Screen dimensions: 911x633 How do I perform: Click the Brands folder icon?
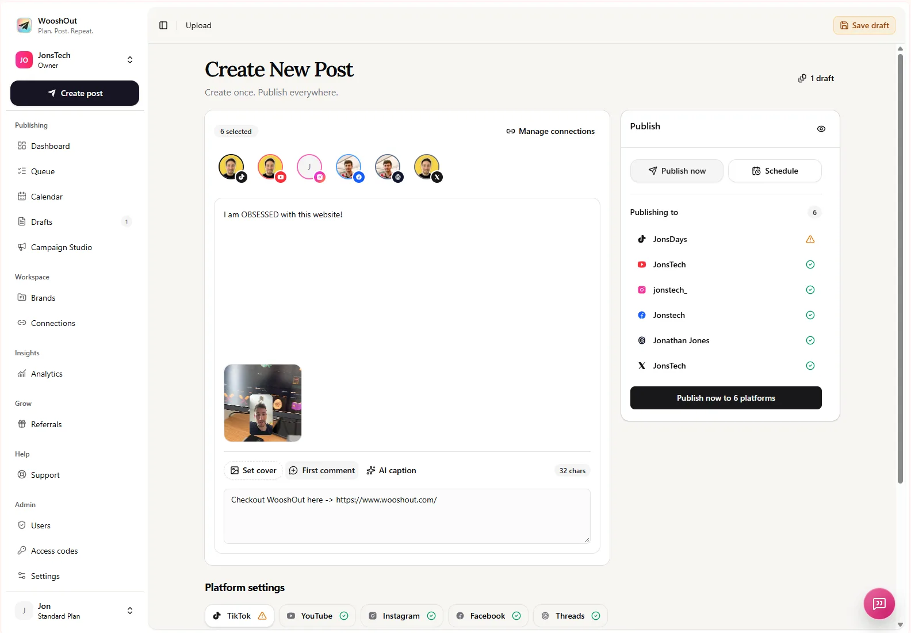(22, 298)
